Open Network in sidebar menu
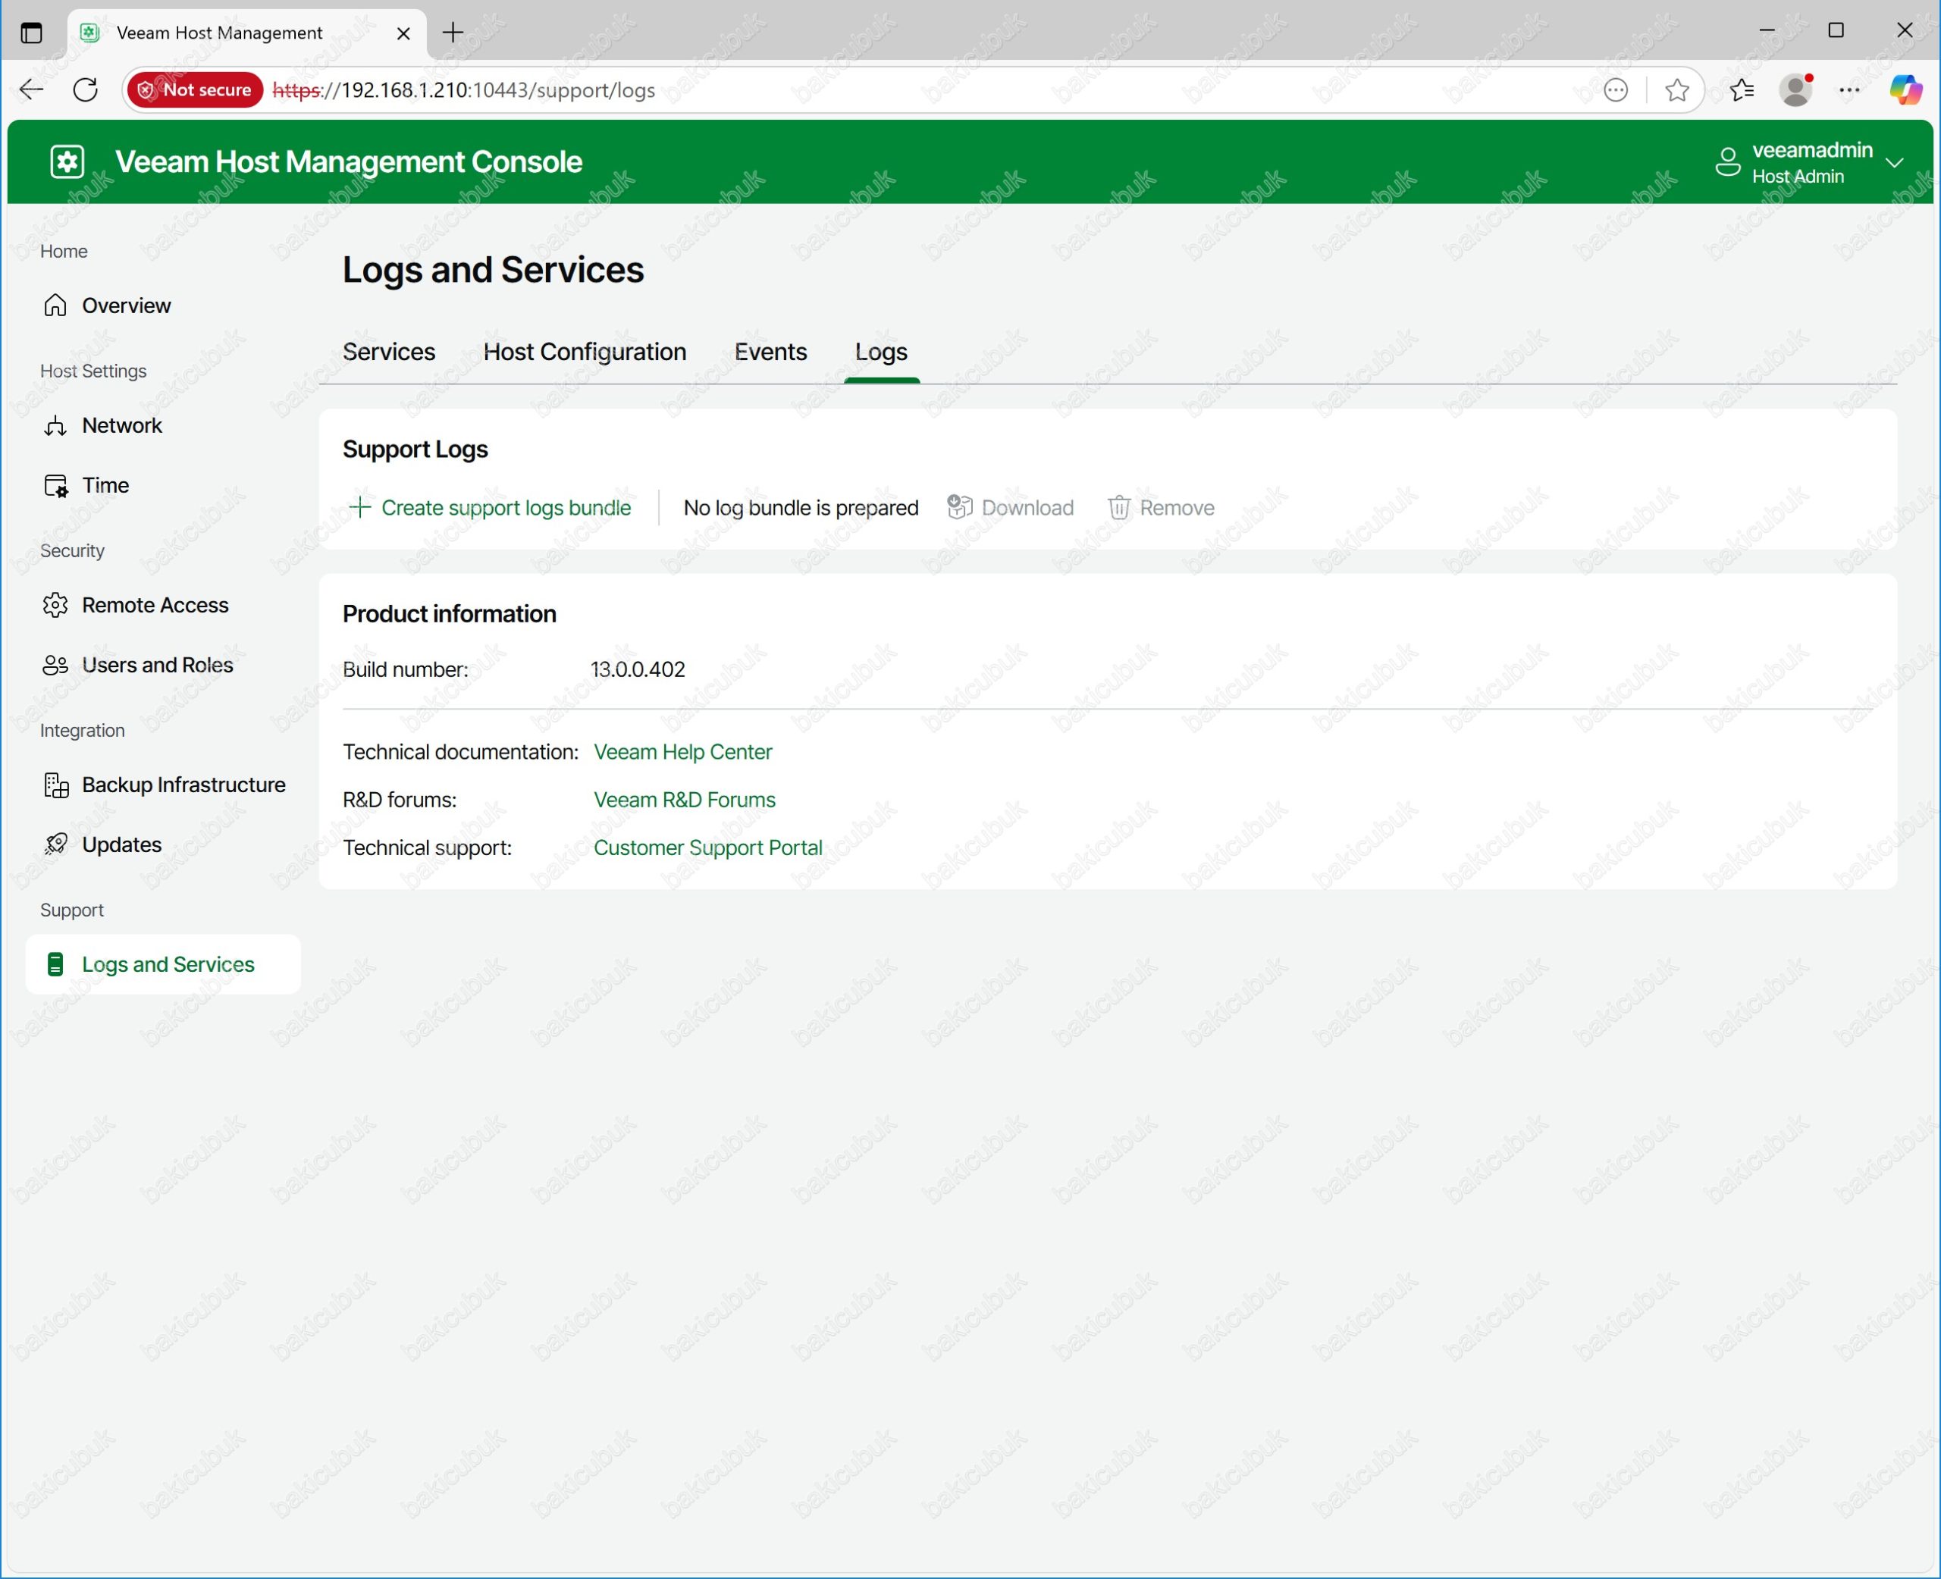The image size is (1941, 1579). [x=122, y=426]
